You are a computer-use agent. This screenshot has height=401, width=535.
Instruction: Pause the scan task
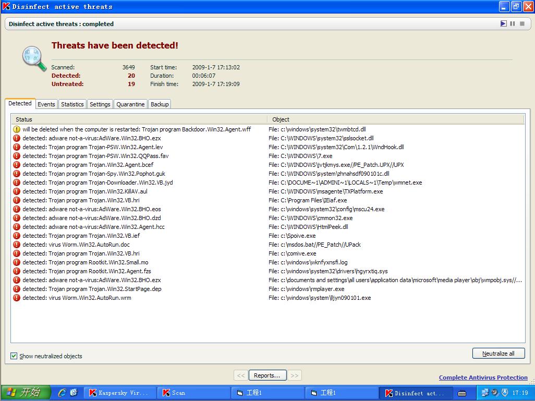tap(513, 23)
